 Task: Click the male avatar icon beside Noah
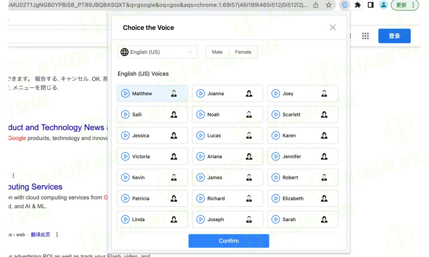(x=249, y=115)
